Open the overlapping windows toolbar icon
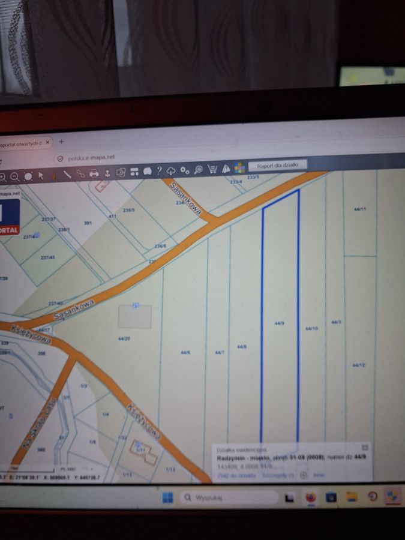Image resolution: width=405 pixels, height=540 pixels. (x=121, y=172)
